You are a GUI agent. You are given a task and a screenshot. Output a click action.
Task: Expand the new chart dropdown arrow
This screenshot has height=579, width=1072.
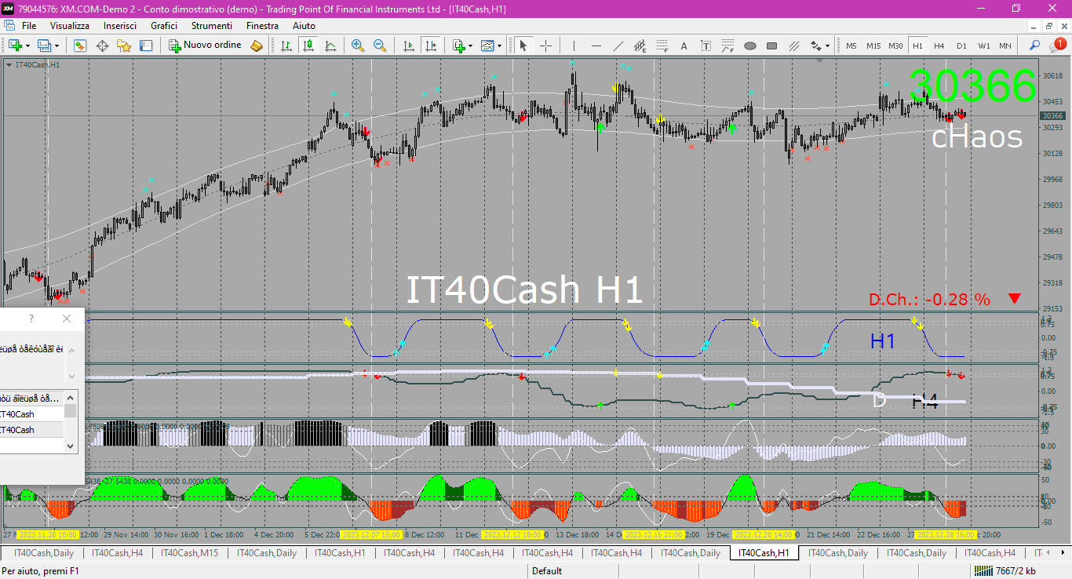27,46
